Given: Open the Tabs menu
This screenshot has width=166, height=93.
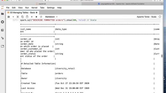Looking at the screenshot, I should click(x=42, y=8).
